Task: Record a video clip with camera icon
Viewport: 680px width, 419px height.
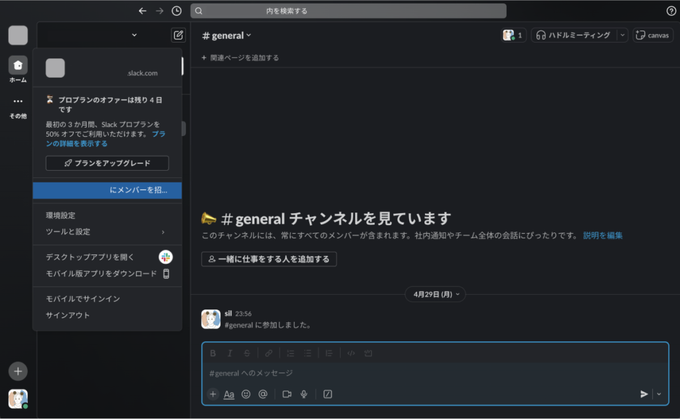Action: tap(287, 394)
